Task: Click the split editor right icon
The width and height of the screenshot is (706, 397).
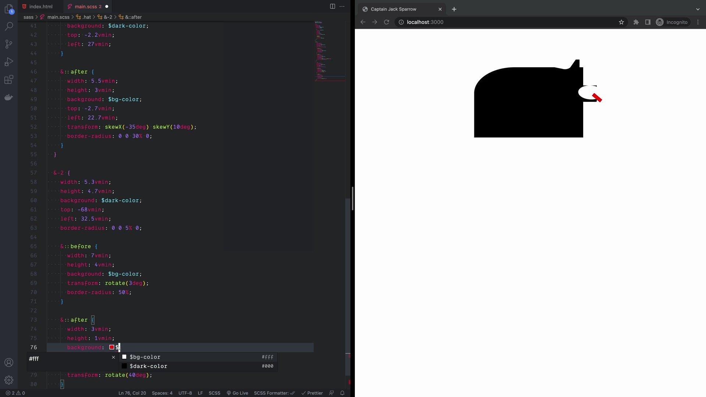Action: (x=332, y=6)
